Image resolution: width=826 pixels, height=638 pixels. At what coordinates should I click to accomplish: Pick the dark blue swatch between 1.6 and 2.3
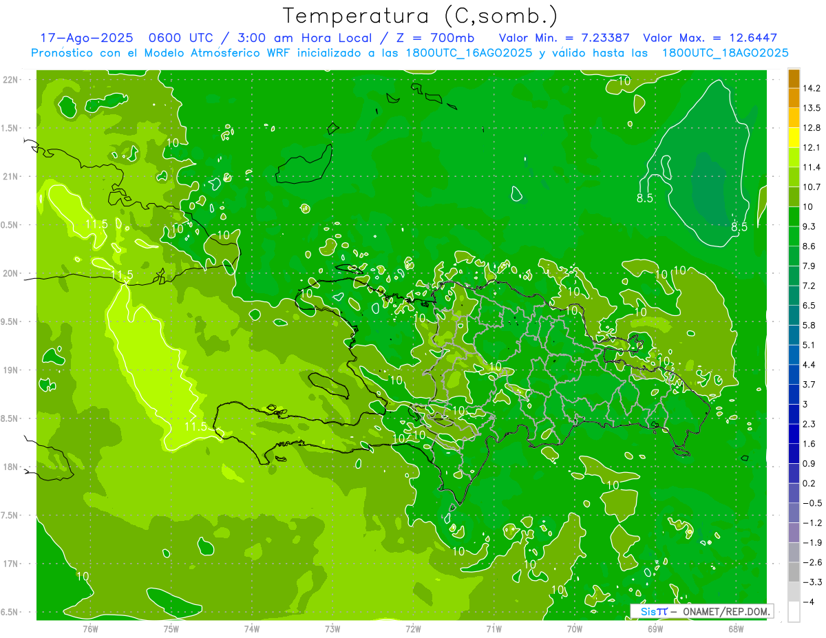pyautogui.click(x=794, y=434)
